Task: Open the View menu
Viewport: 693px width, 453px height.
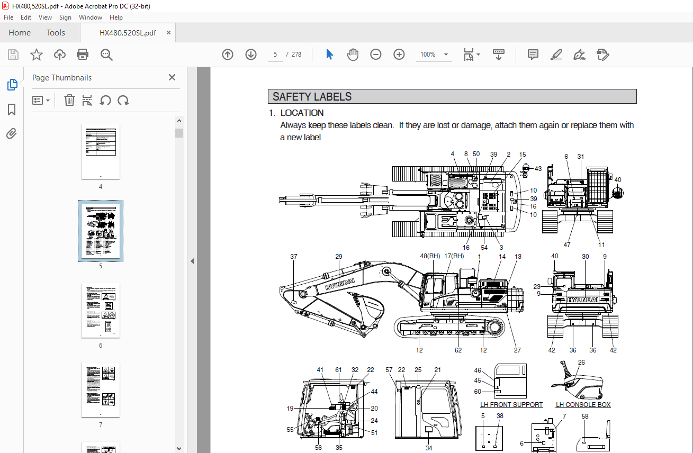Action: [46, 17]
